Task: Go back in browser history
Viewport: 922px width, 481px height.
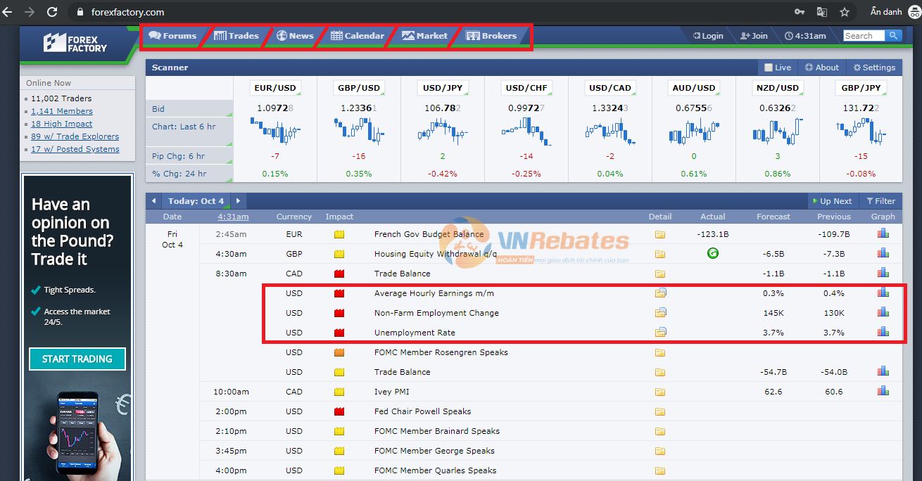Action: point(7,12)
